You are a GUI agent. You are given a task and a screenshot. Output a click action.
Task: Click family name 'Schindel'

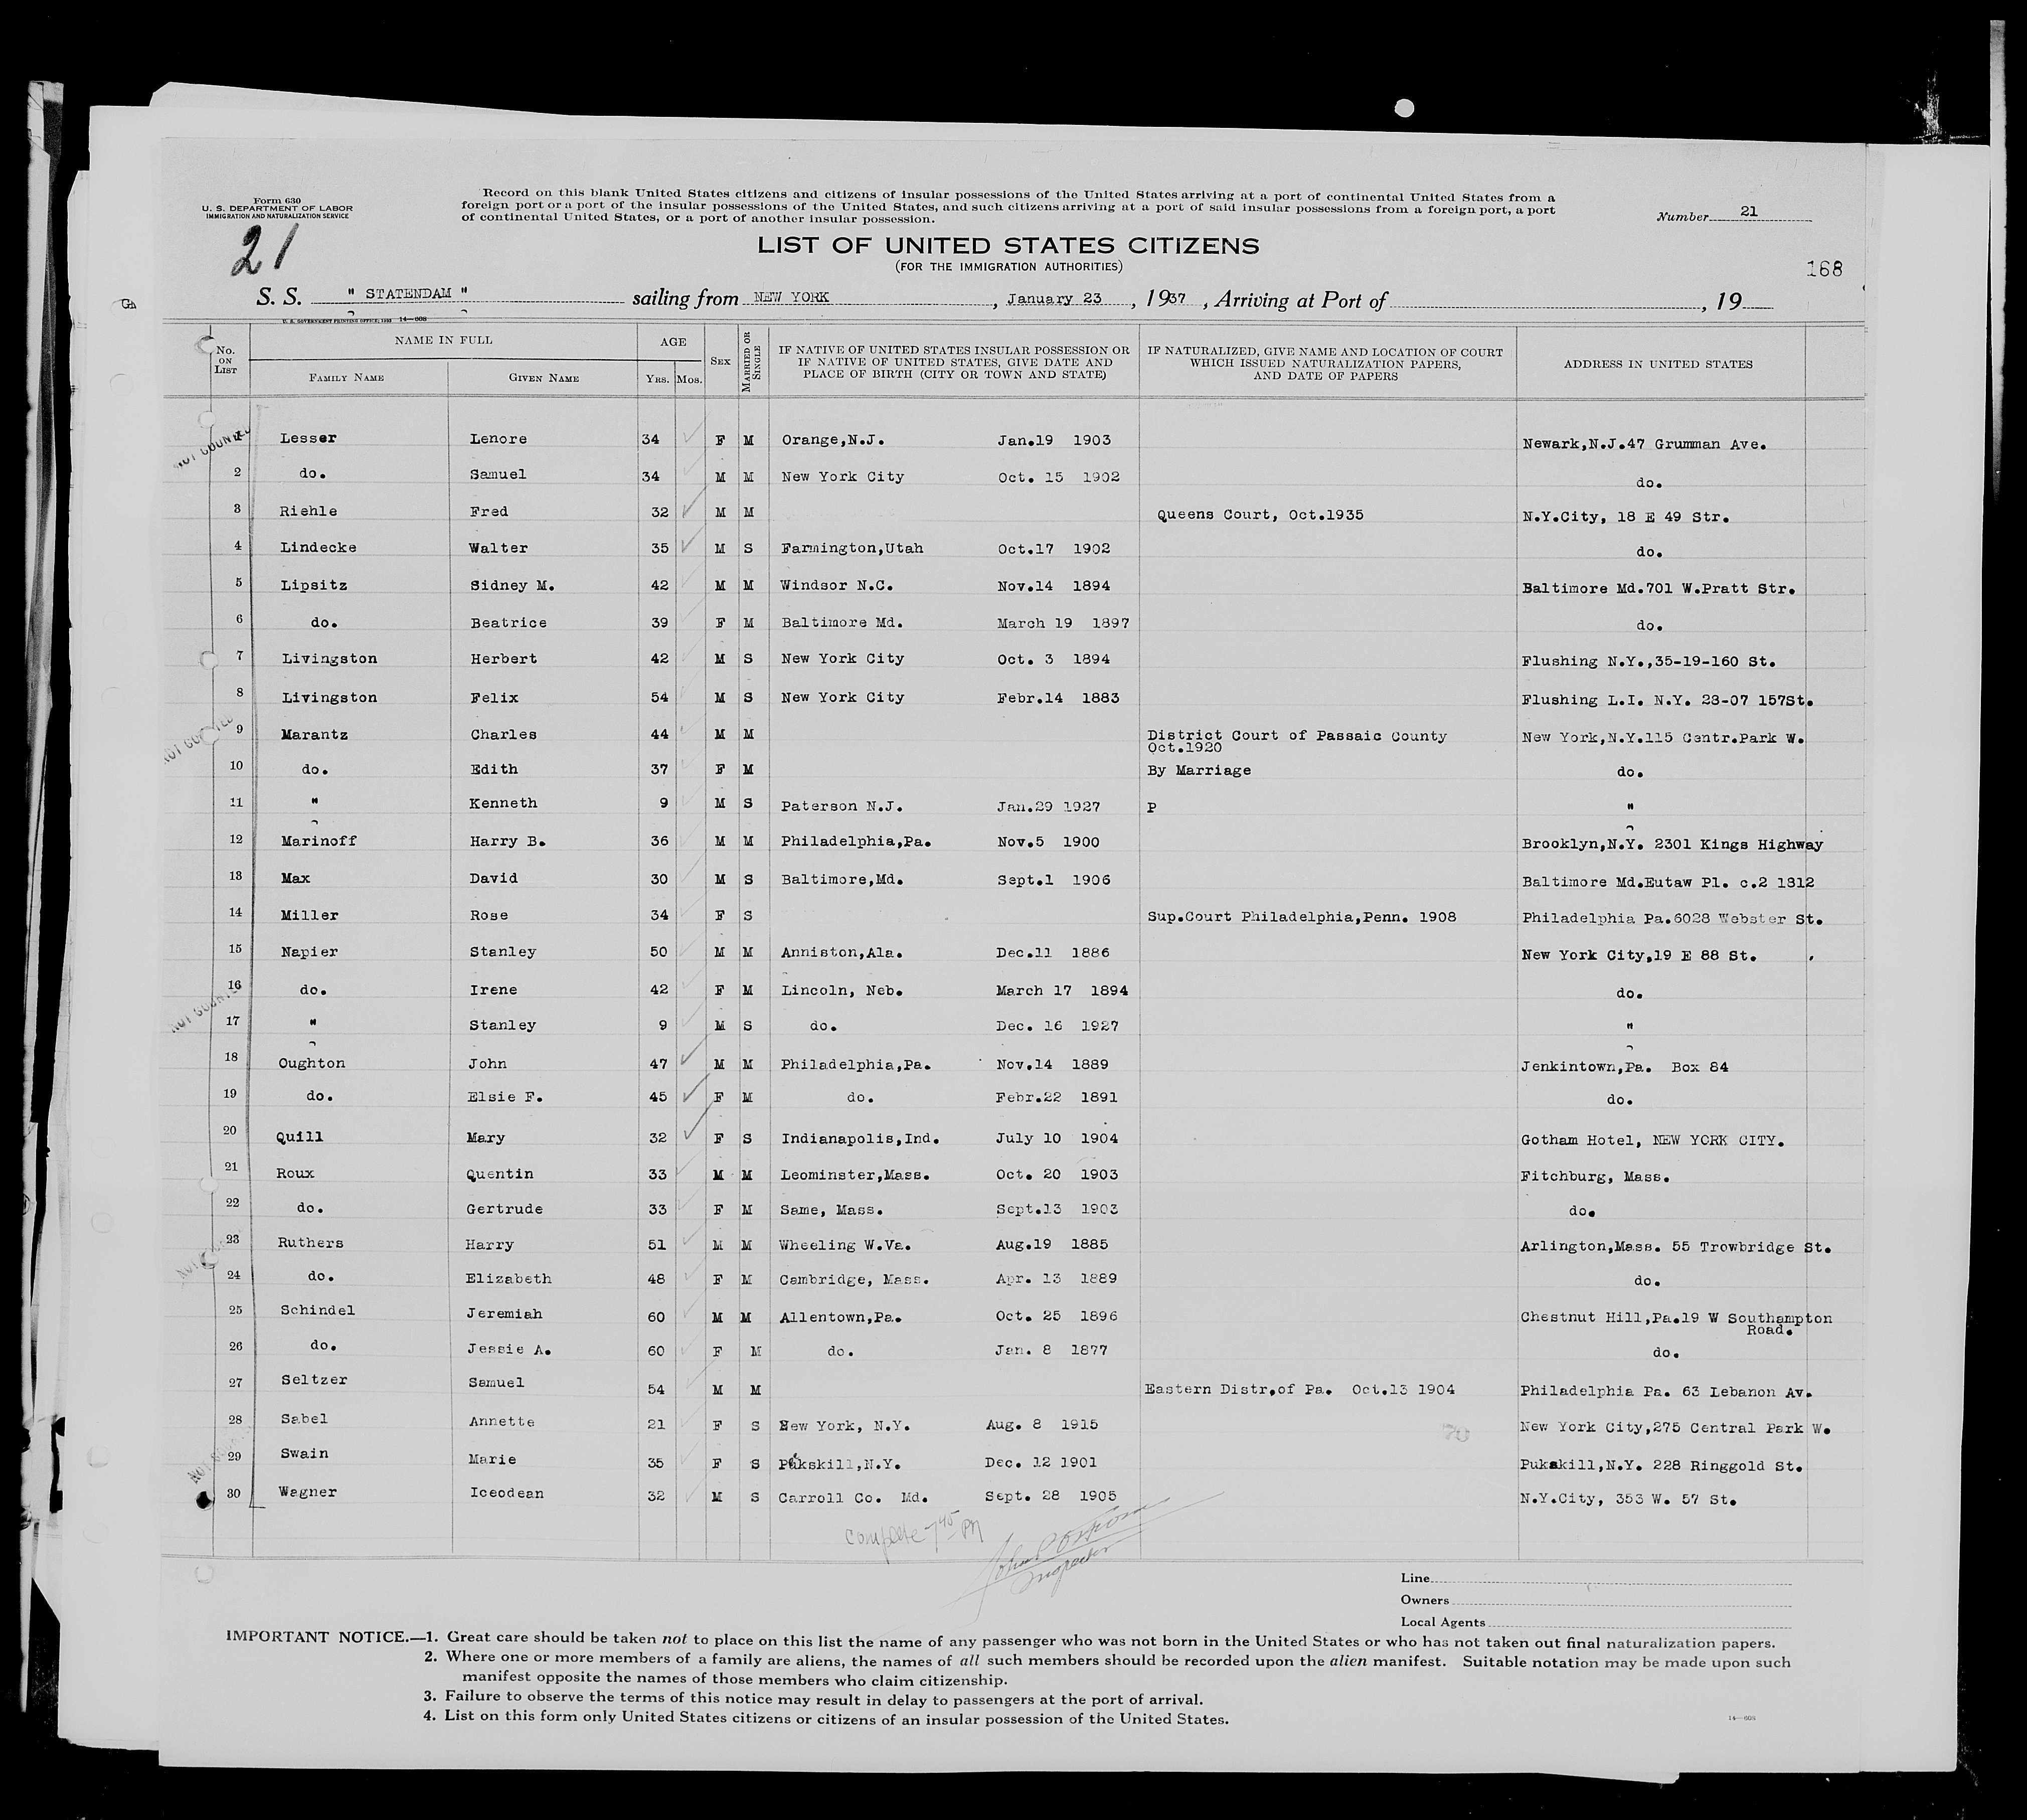(316, 1310)
